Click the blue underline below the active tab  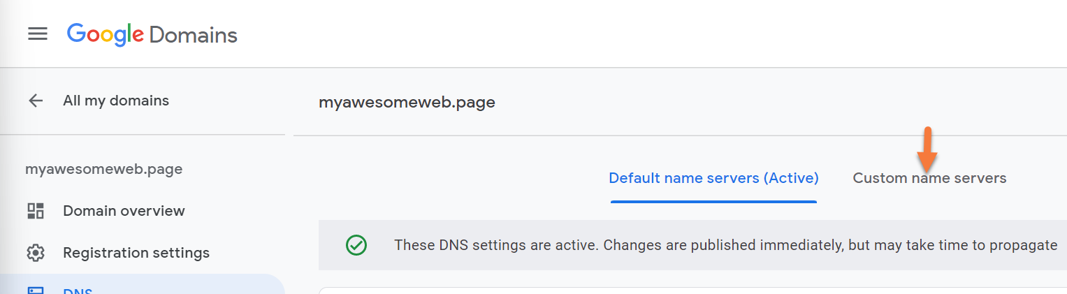tap(713, 202)
